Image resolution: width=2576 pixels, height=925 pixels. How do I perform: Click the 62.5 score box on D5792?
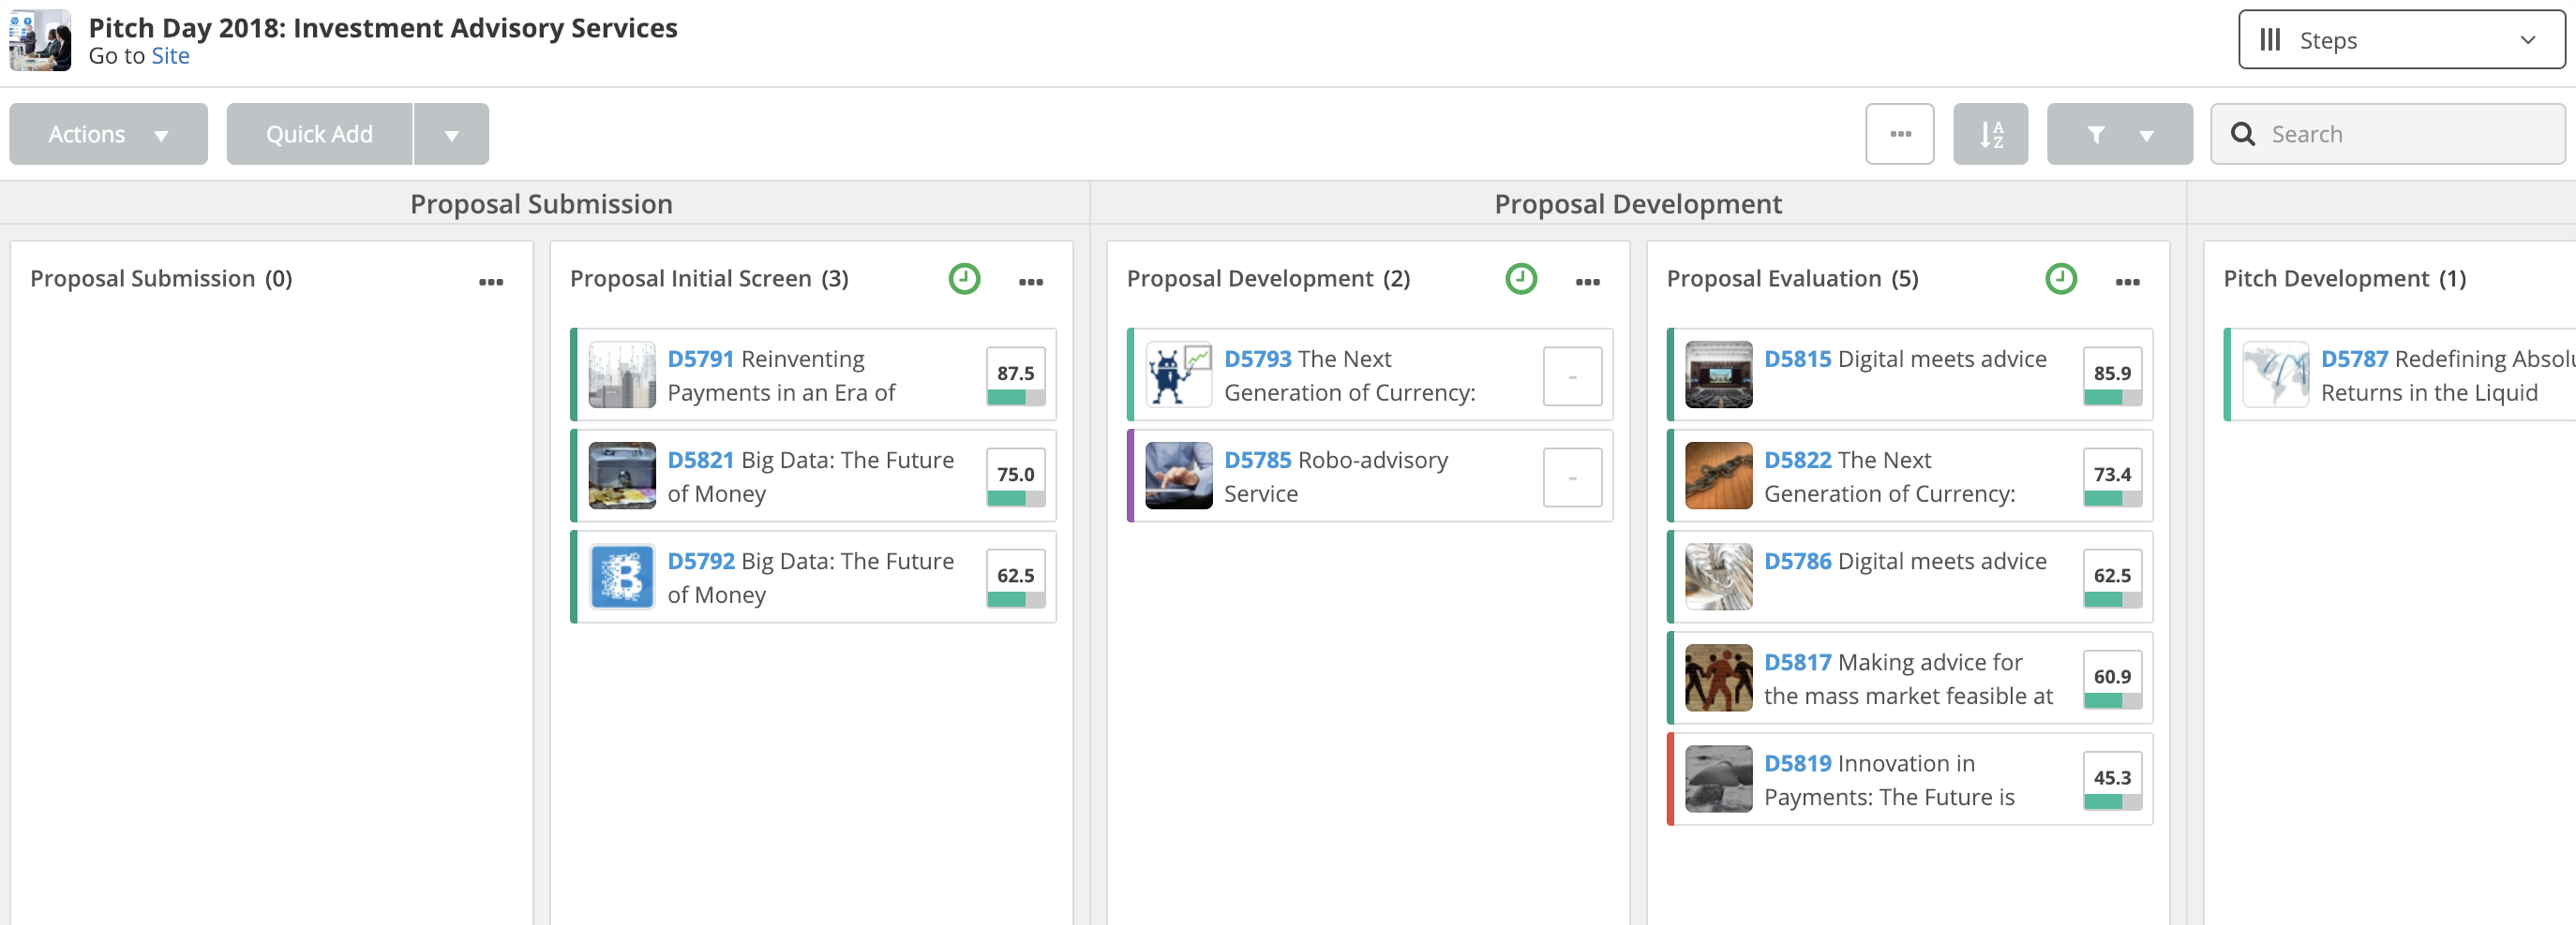click(x=1015, y=578)
